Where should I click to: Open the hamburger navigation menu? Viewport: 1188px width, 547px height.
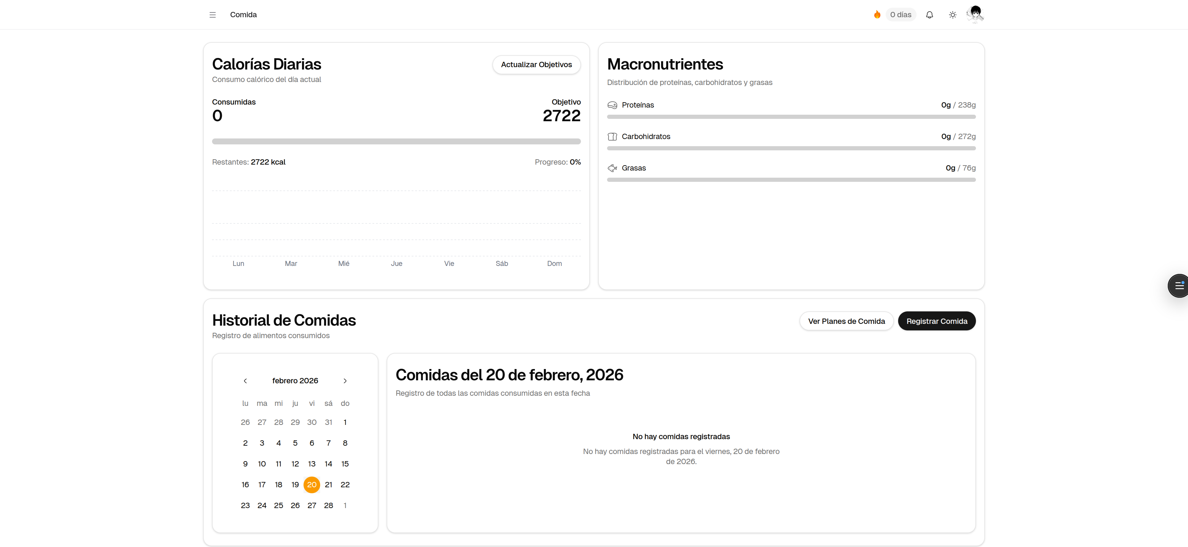213,14
